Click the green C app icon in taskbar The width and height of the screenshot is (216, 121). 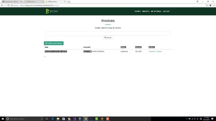point(97,119)
